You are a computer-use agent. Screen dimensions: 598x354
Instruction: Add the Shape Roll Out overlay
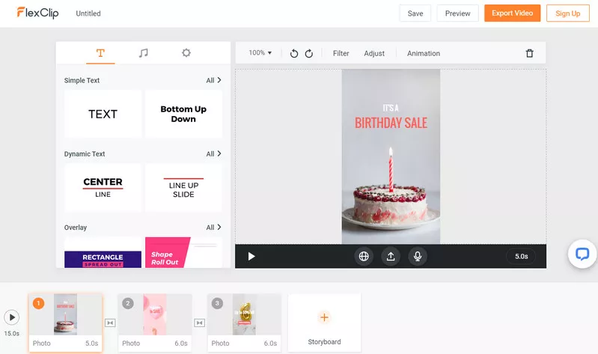click(x=183, y=252)
